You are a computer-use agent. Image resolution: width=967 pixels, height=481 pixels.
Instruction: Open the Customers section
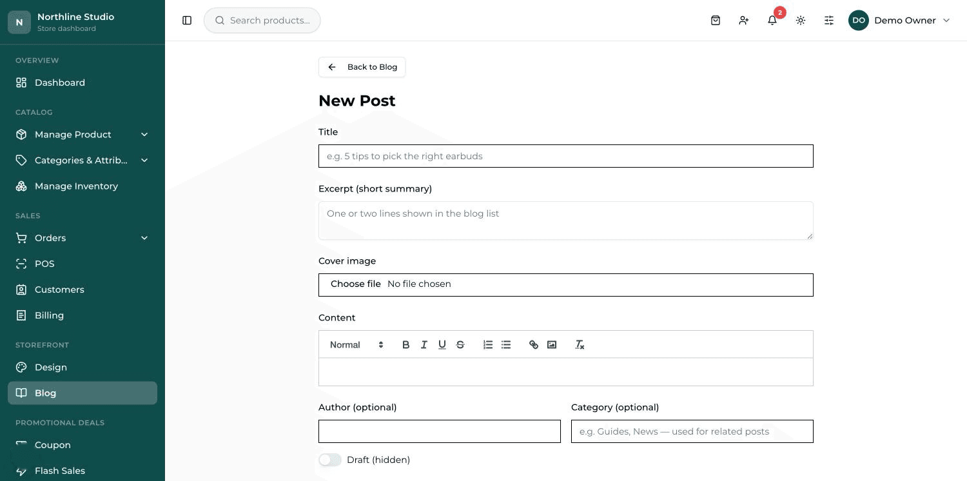tap(83, 290)
